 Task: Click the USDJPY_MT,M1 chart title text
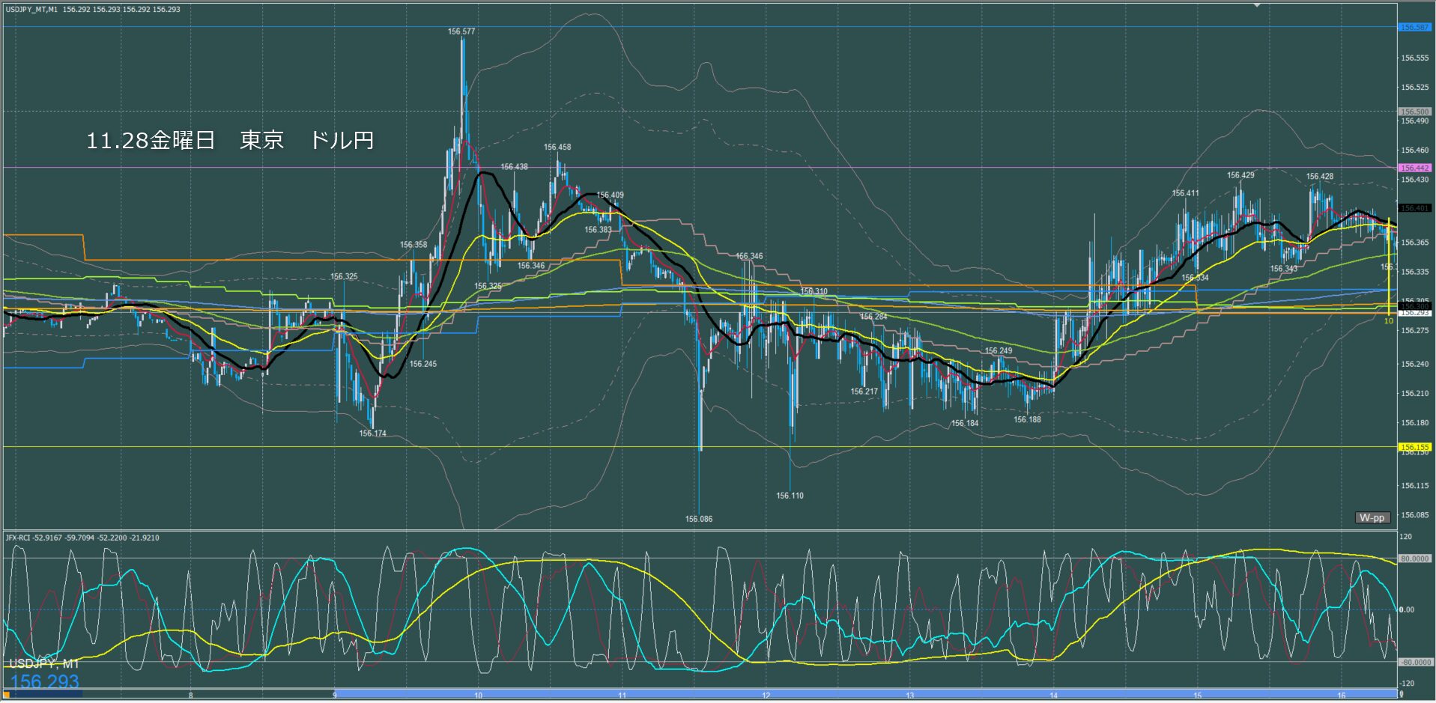[x=31, y=10]
